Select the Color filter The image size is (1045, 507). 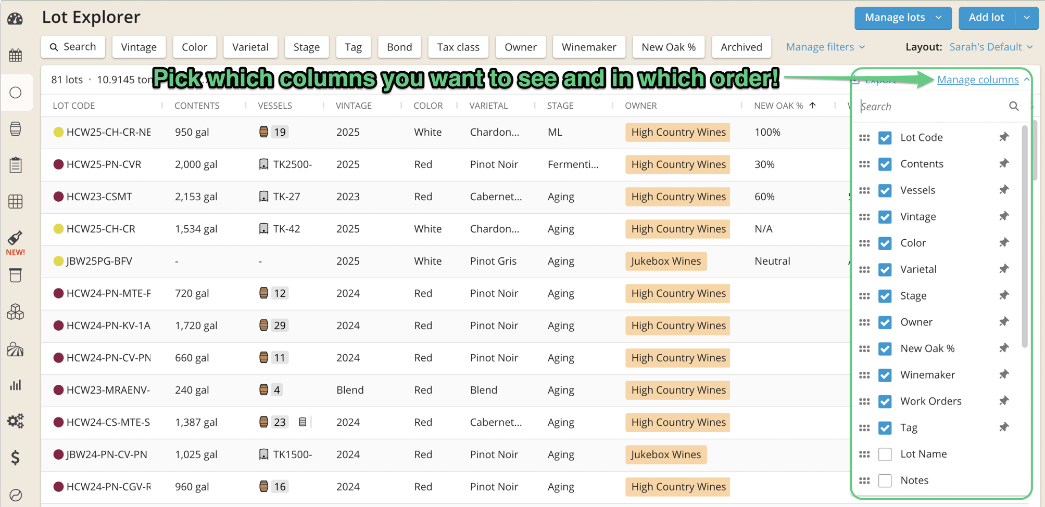194,47
